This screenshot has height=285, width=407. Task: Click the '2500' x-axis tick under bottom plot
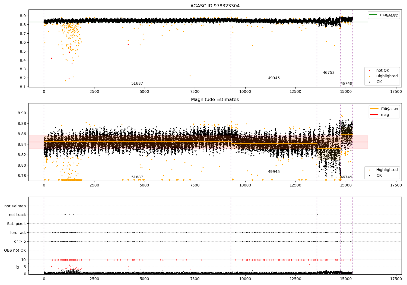tap(94, 279)
